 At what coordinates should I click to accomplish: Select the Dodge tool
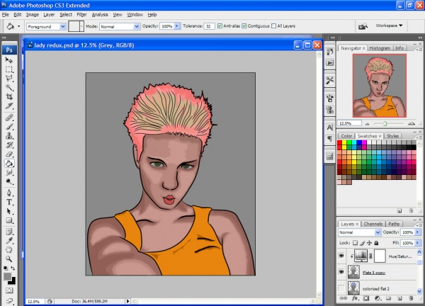pos(9,181)
